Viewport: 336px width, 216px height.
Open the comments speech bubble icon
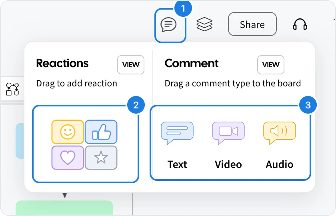(169, 25)
